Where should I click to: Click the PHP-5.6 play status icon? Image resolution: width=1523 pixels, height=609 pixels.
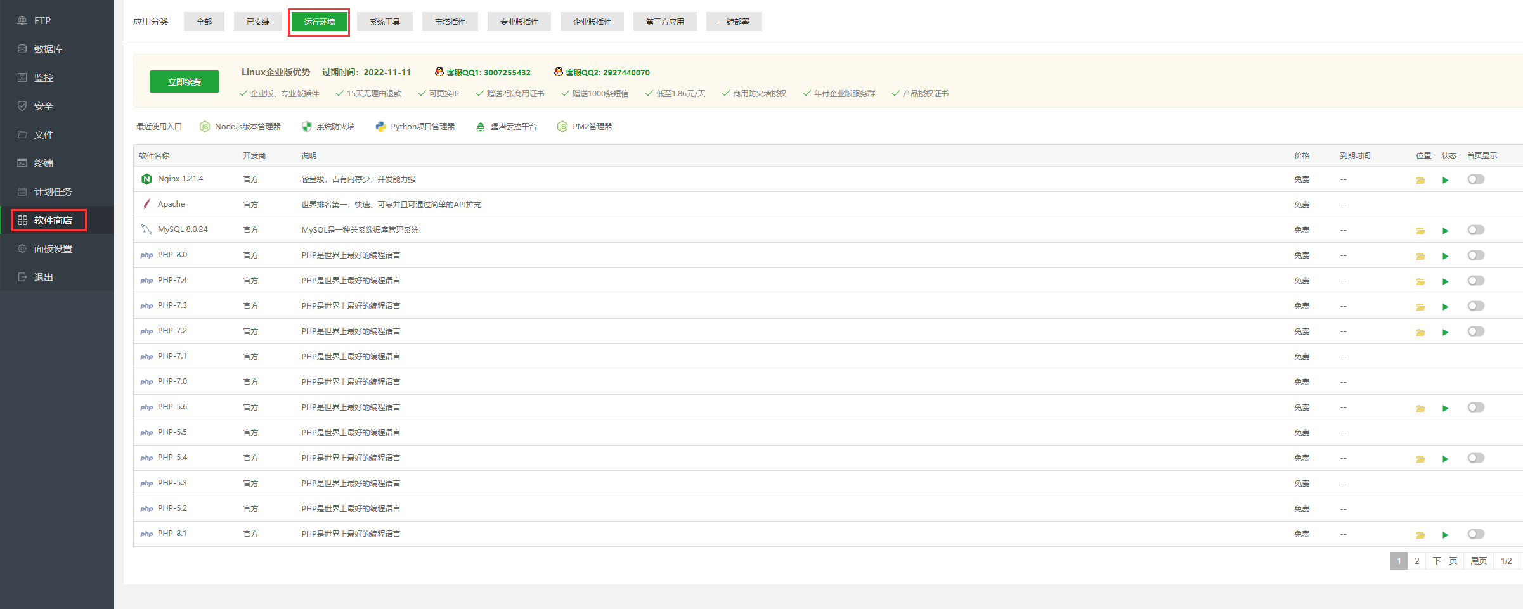(x=1446, y=408)
